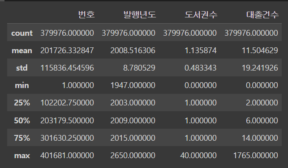Click the max row label
Image resolution: width=288 pixels, height=168 pixels.
point(22,156)
